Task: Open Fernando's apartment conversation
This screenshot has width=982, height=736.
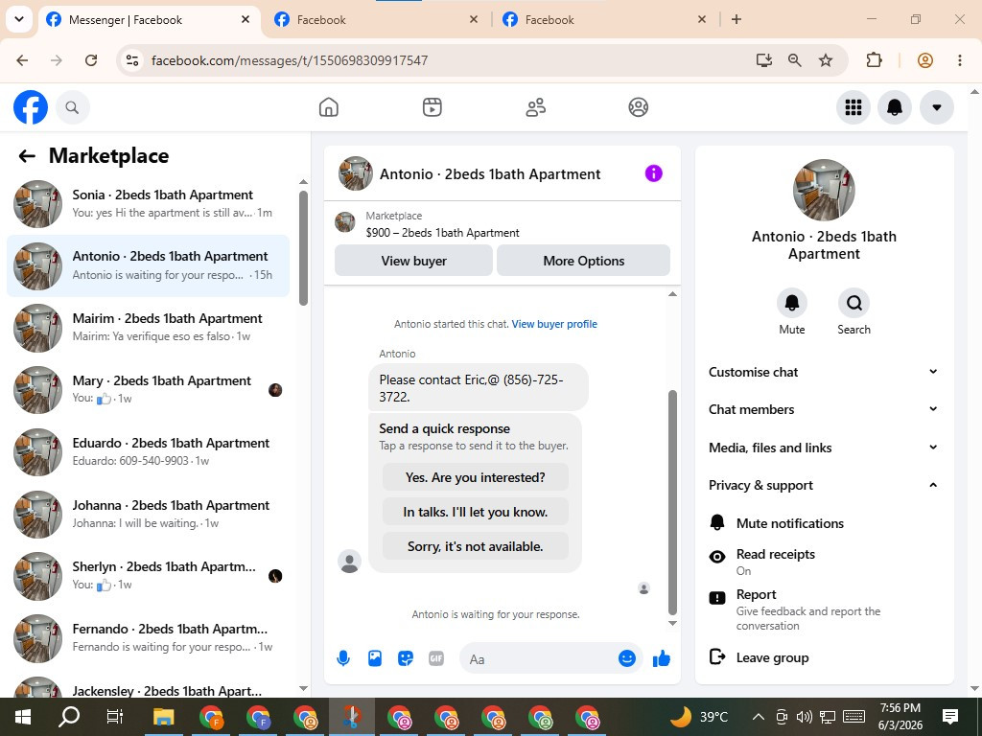Action: (148, 637)
